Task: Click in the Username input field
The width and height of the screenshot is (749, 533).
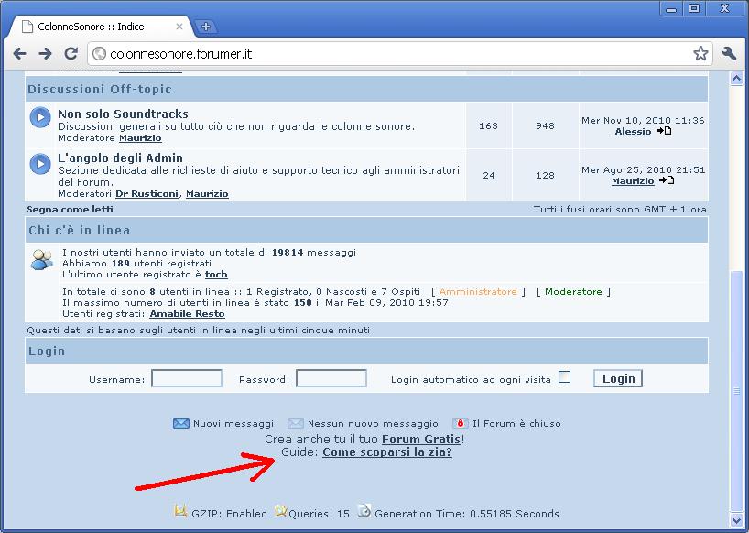Action: click(x=187, y=378)
